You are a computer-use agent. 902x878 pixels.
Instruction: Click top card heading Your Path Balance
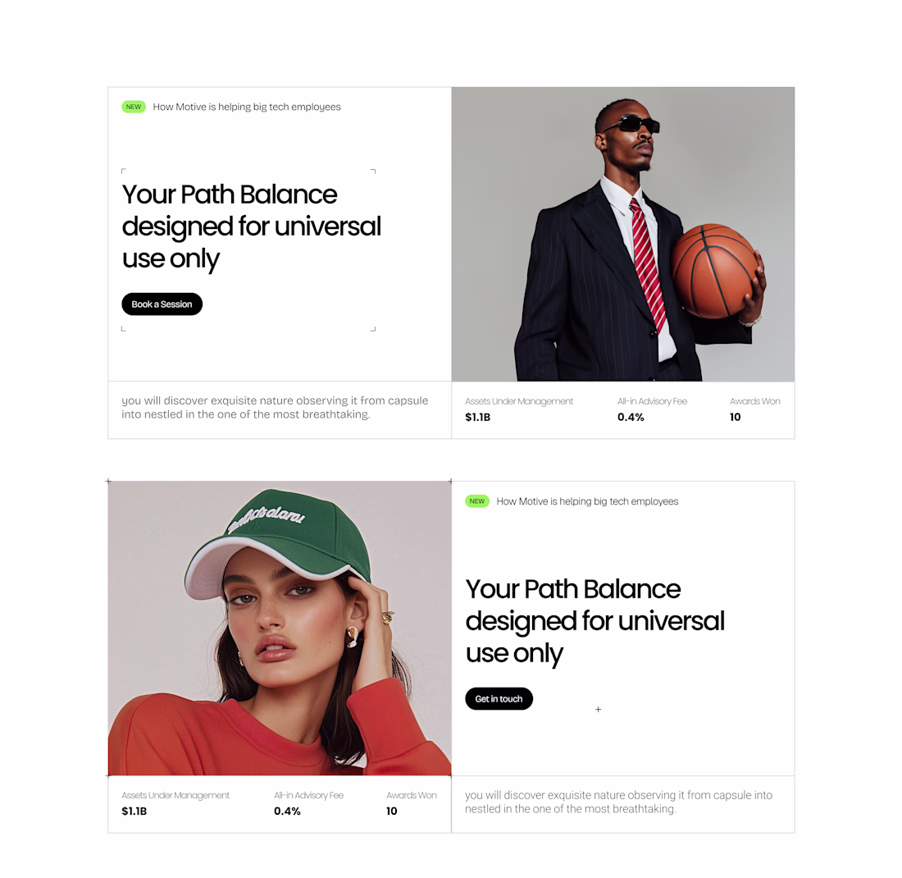pyautogui.click(x=252, y=226)
